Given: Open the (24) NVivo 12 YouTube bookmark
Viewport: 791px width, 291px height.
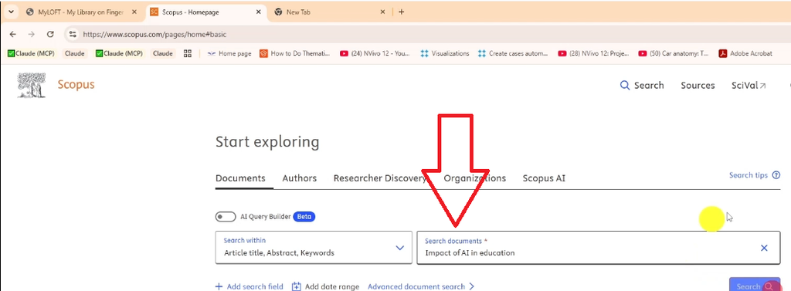Looking at the screenshot, I should tap(375, 53).
